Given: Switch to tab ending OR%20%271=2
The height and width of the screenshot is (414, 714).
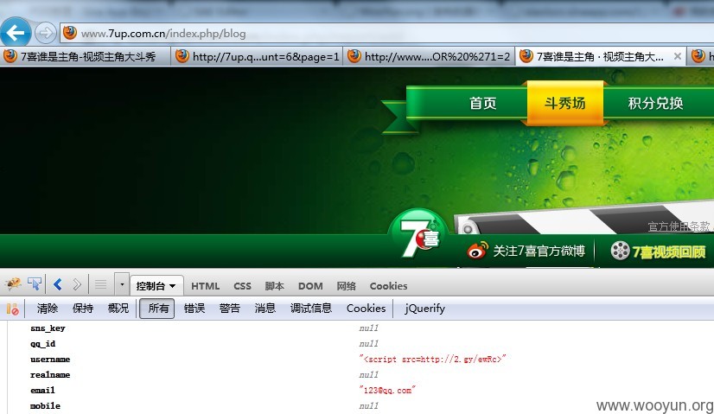Looking at the screenshot, I should point(430,56).
